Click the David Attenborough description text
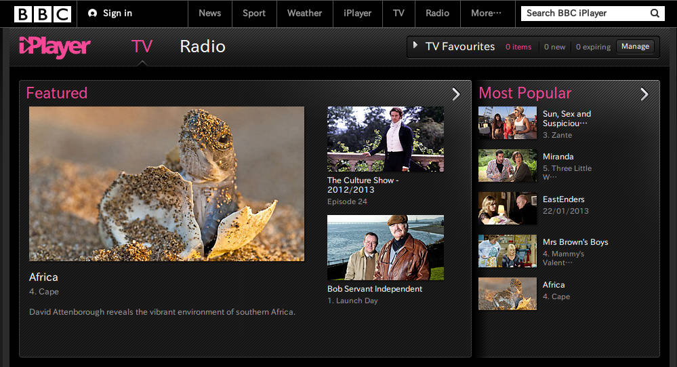The image size is (677, 367). pos(163,311)
